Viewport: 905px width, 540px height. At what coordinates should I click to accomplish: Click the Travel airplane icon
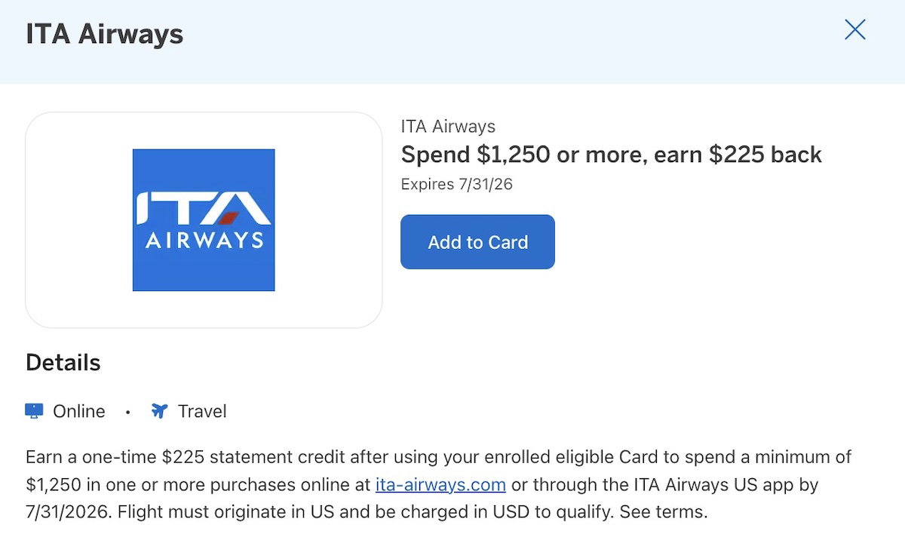tap(159, 411)
